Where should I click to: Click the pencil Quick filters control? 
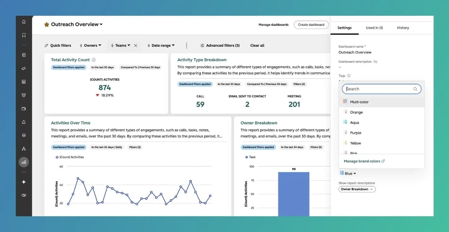[x=58, y=45]
